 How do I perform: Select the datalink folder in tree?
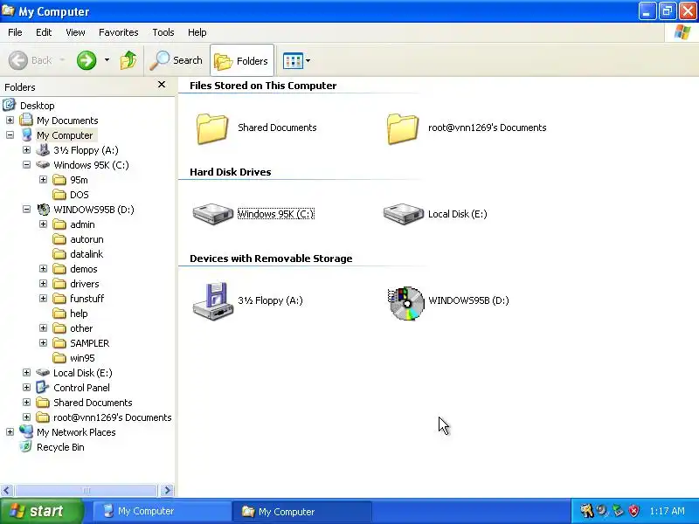coord(87,254)
